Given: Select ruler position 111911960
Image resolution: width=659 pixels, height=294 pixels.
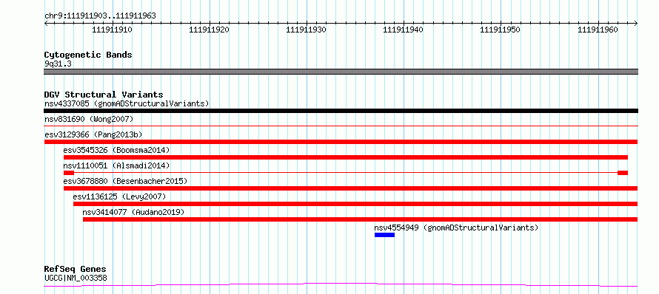Looking at the screenshot, I should point(598,30).
